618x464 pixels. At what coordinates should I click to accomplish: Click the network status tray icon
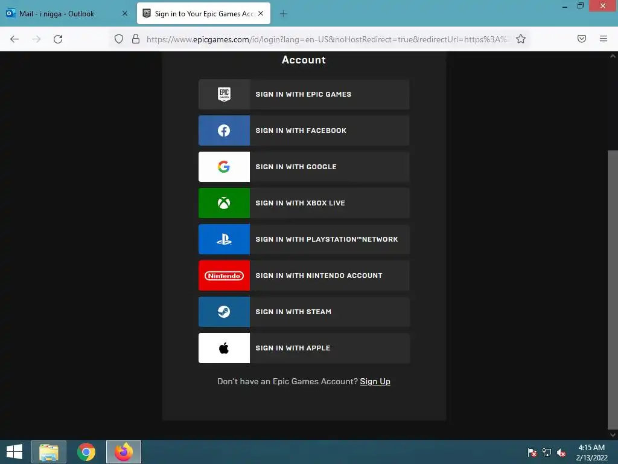[x=547, y=453]
